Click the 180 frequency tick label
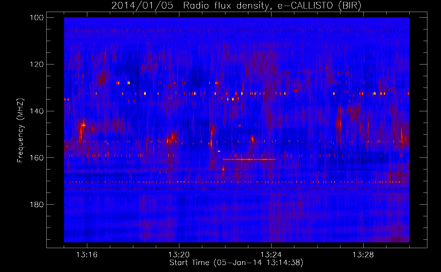This screenshot has height=272, width=441. point(37,205)
